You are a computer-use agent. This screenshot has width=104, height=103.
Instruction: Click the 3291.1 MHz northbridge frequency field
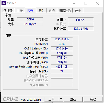[81, 29]
